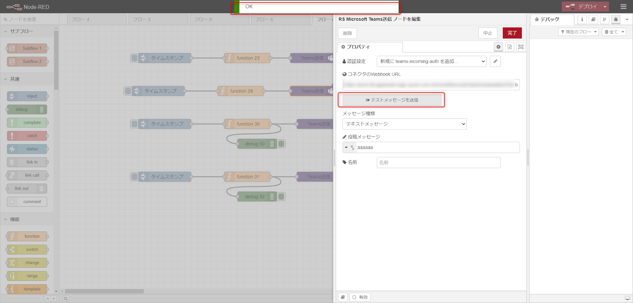Open the debug bug sidebar icon
This screenshot has height=303, width=633.
[616, 19]
